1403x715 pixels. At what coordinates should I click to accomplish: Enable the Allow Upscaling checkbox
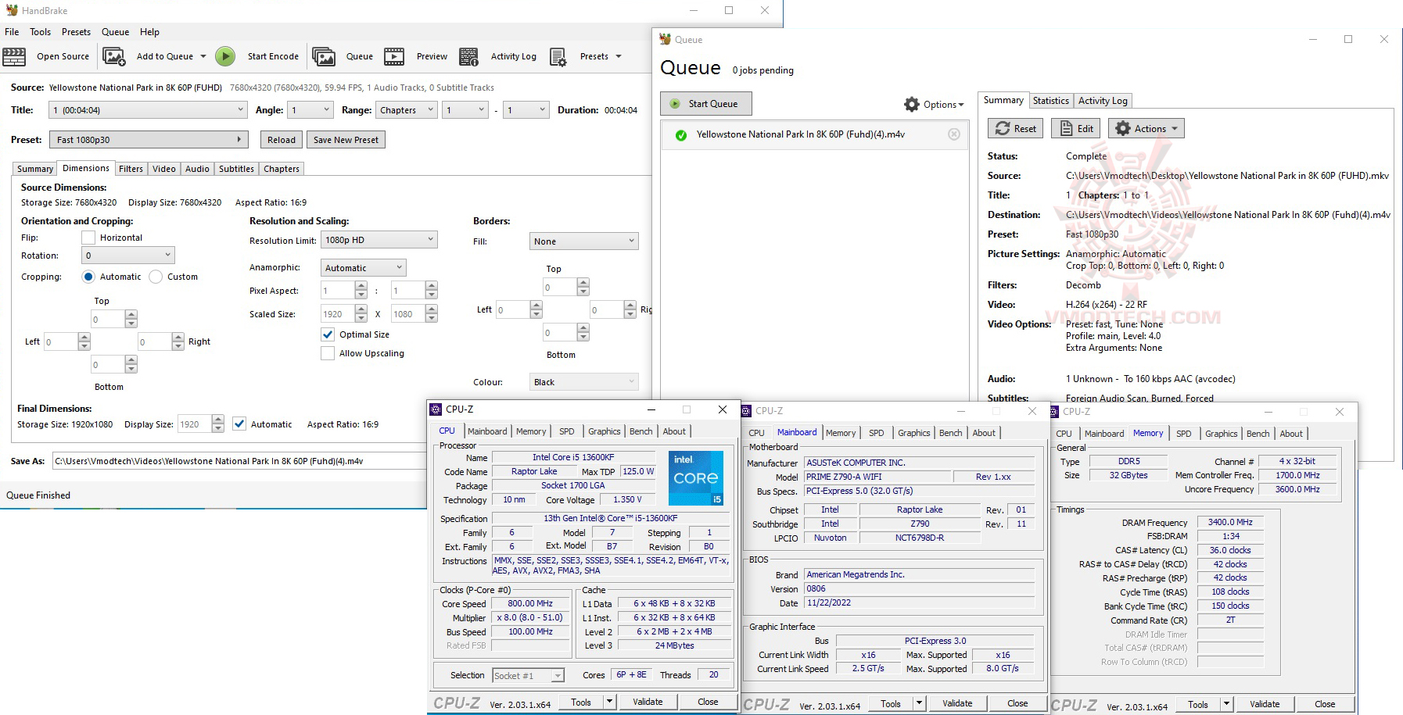click(x=328, y=353)
